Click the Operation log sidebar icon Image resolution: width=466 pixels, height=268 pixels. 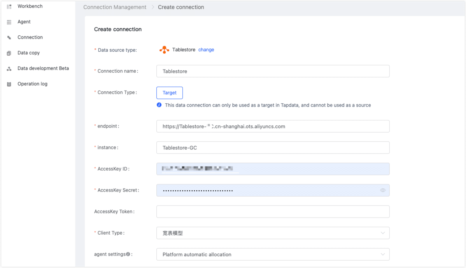click(9, 84)
